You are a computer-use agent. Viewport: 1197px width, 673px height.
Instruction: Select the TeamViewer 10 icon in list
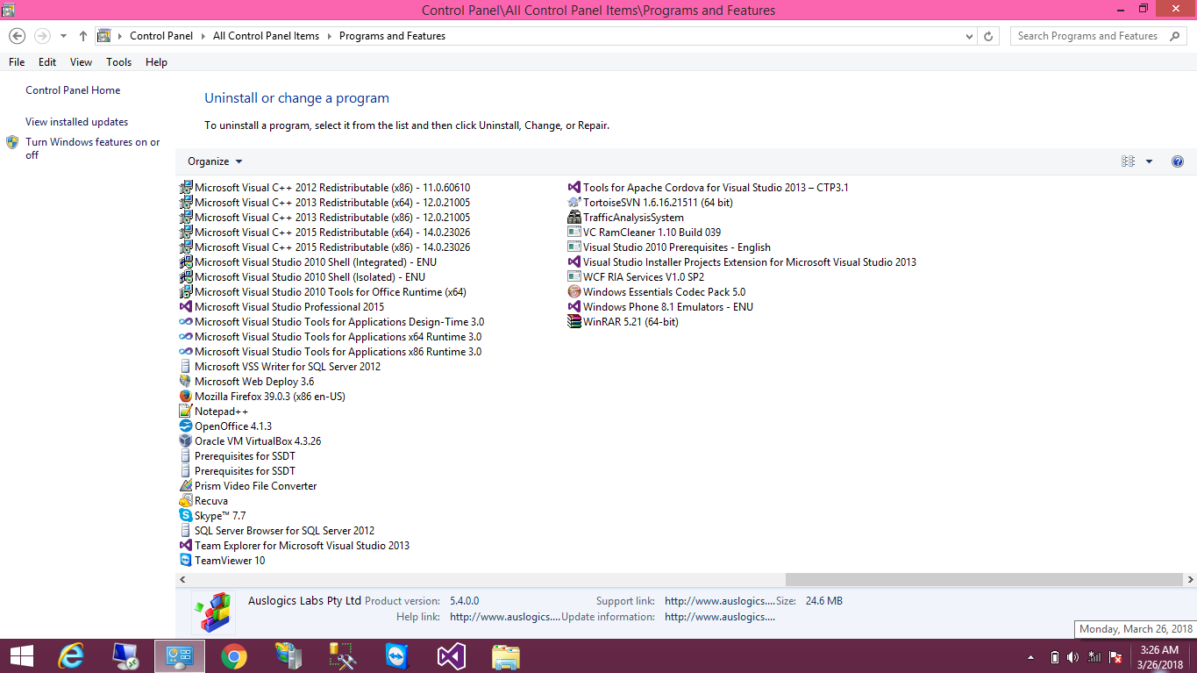pos(185,561)
